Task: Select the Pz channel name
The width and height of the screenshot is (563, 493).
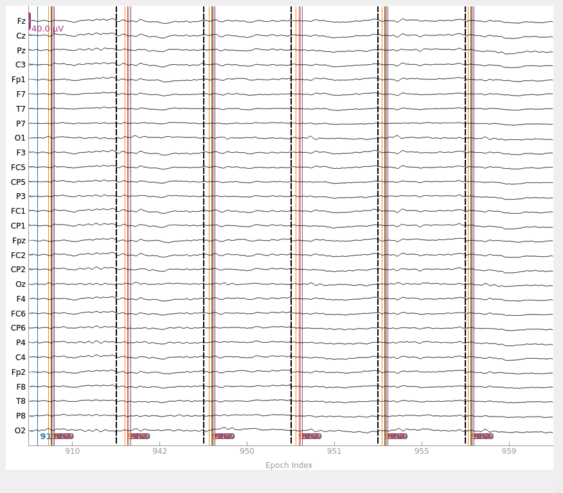Action: point(21,51)
